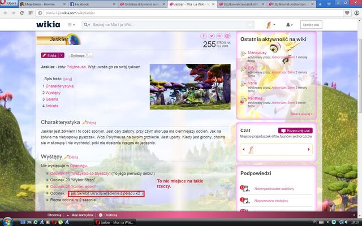Edit the Charakterystyka section via pencil Edytuj
The height and width of the screenshot is (226, 362).
point(89,123)
